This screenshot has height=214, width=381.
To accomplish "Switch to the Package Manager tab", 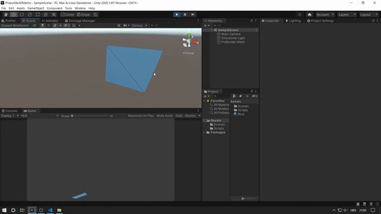I will click(x=80, y=21).
